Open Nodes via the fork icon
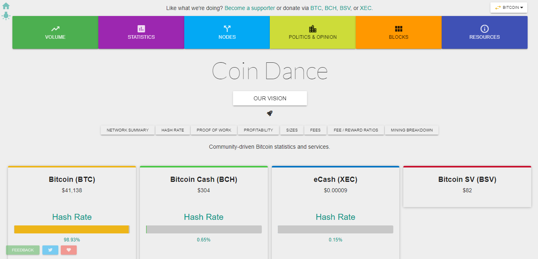This screenshot has width=538, height=259. 227,29
